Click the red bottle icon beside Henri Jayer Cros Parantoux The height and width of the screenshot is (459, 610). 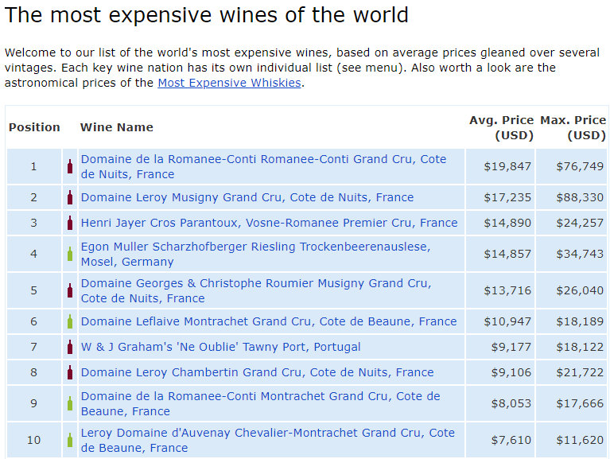(x=70, y=223)
